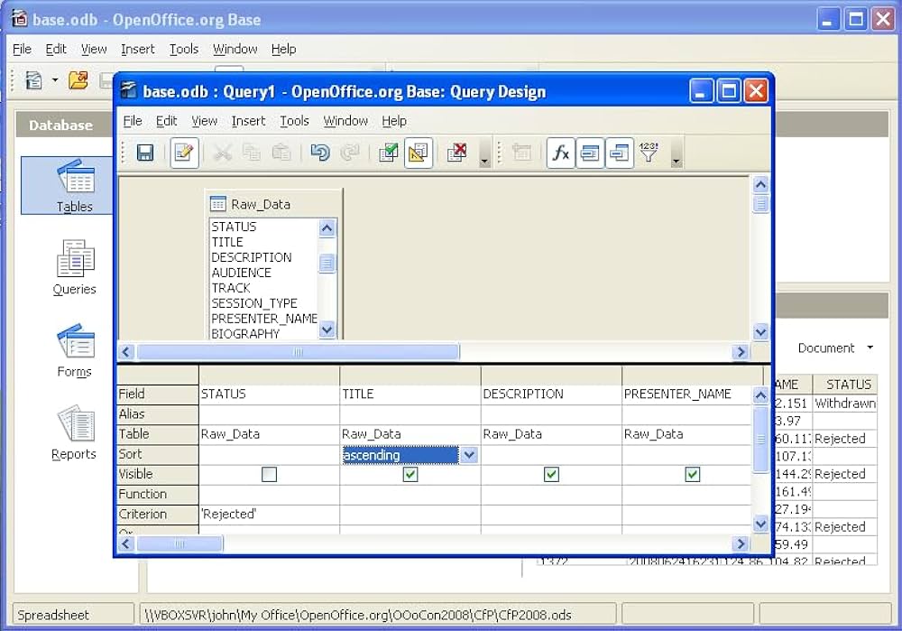Uncheck Visible checkbox for PRESENTER_NAME field
Screen dimensions: 902x631
693,474
